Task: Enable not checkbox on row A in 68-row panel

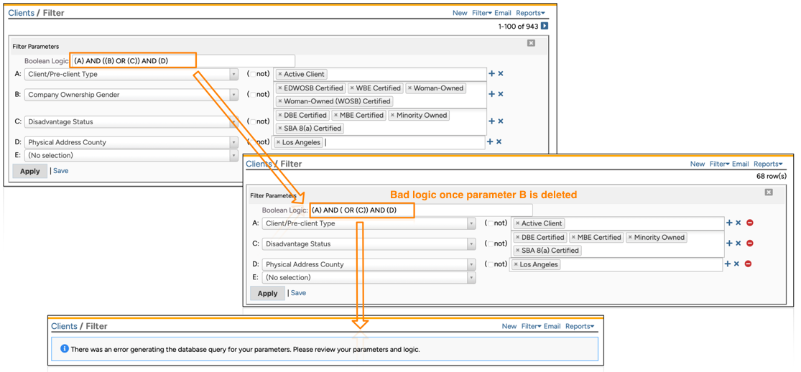Action: [491, 223]
